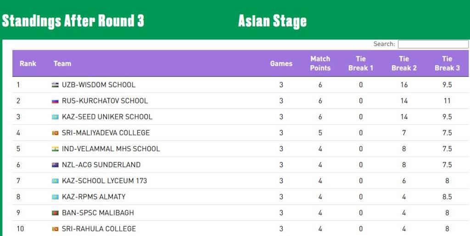Click the flag next to KAZ-RPMS ALMATY

[55, 197]
